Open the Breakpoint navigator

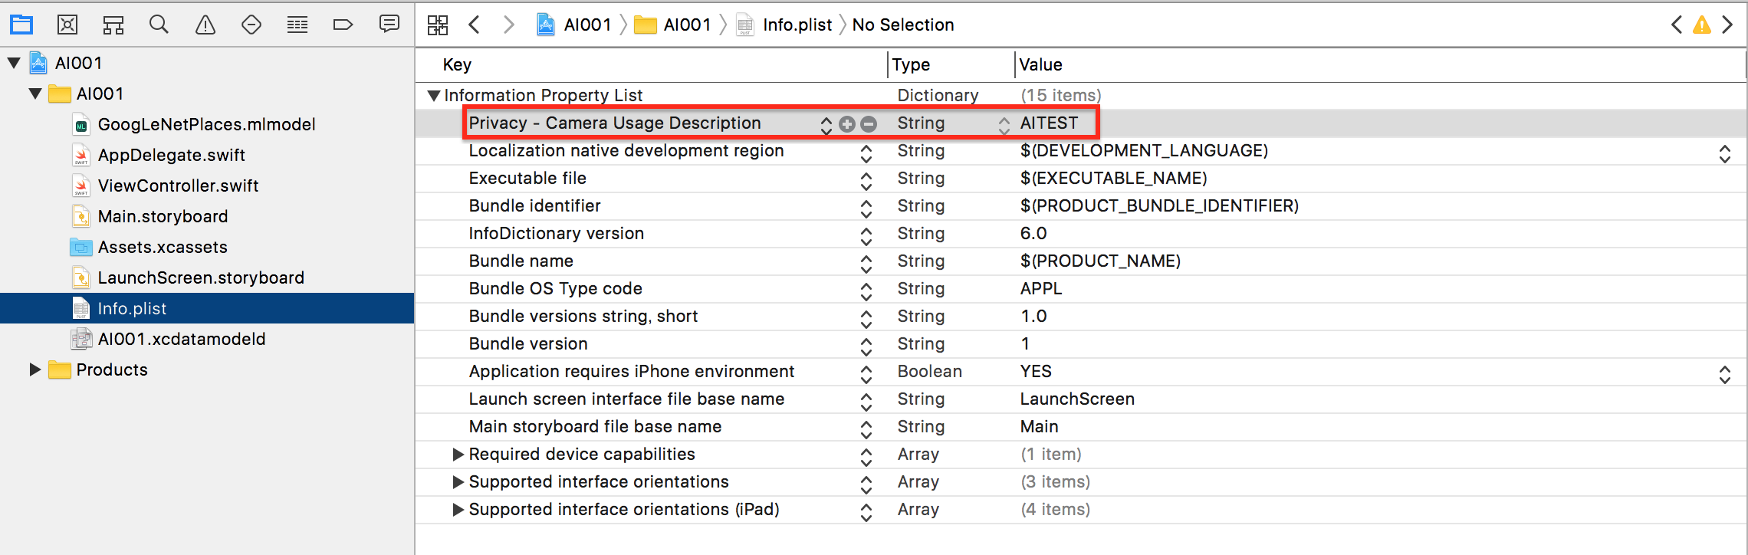[x=343, y=25]
